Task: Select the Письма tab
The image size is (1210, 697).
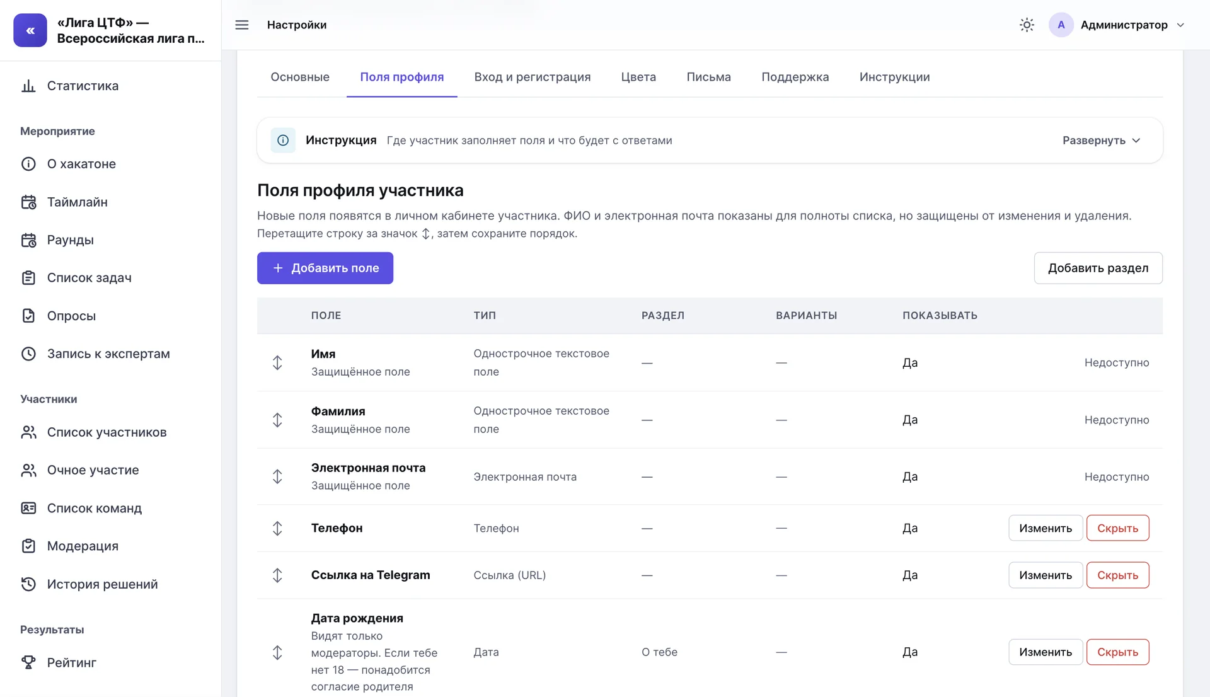Action: [x=708, y=77]
